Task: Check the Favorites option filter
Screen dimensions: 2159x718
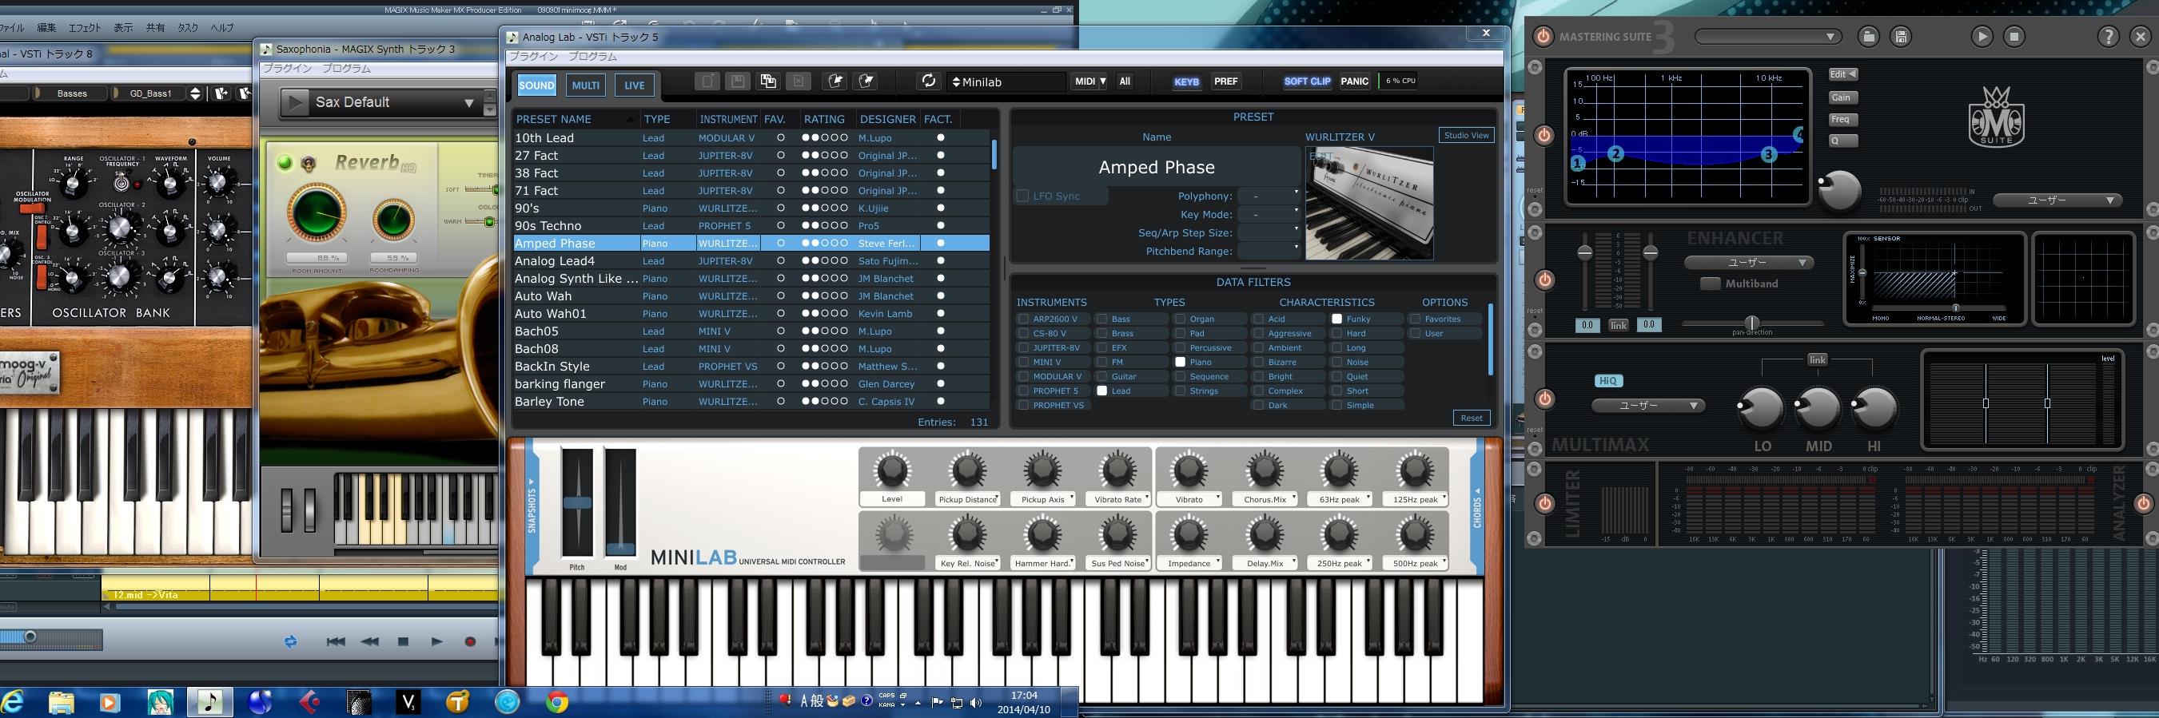Action: (x=1415, y=319)
